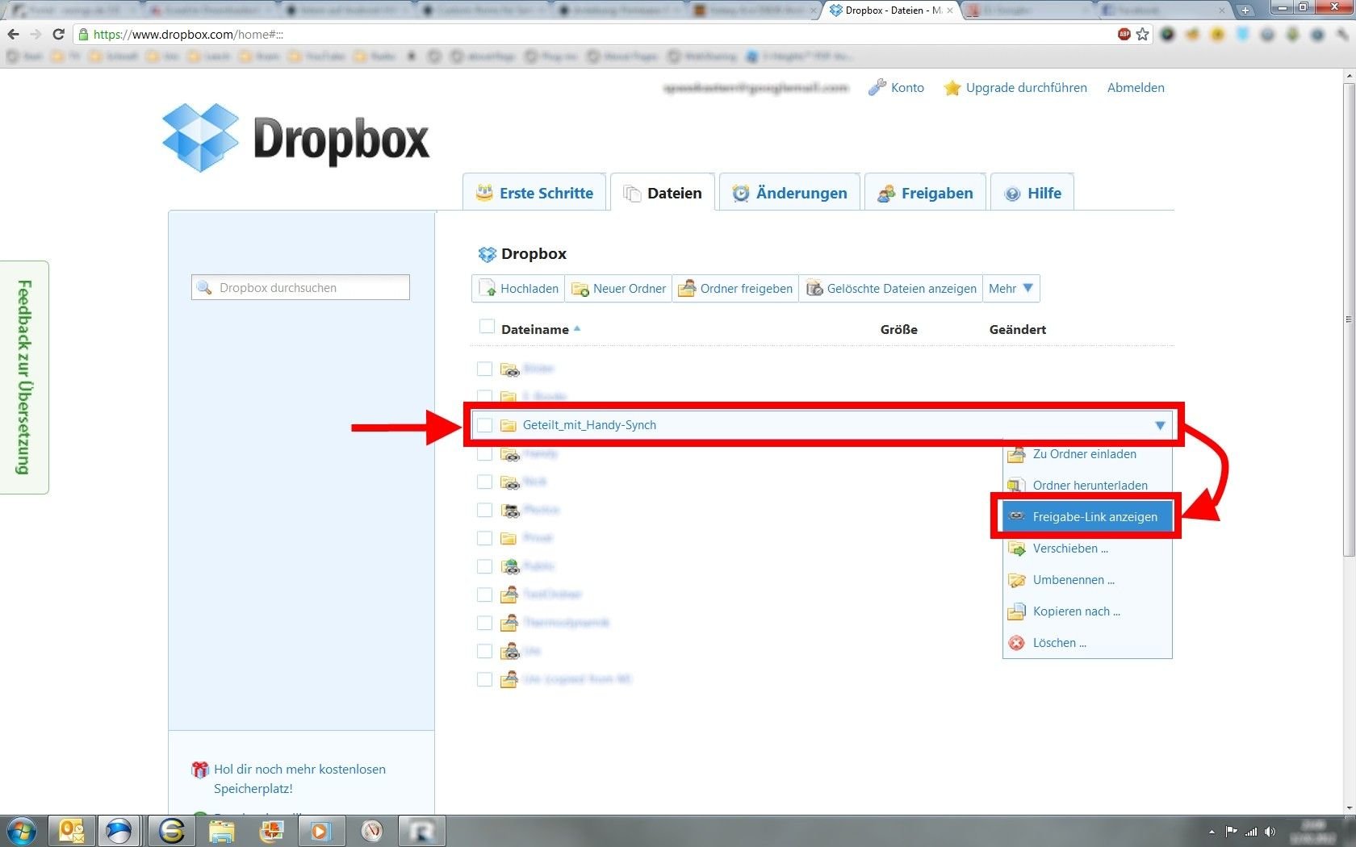Open the Hilfe tab

(x=1032, y=193)
